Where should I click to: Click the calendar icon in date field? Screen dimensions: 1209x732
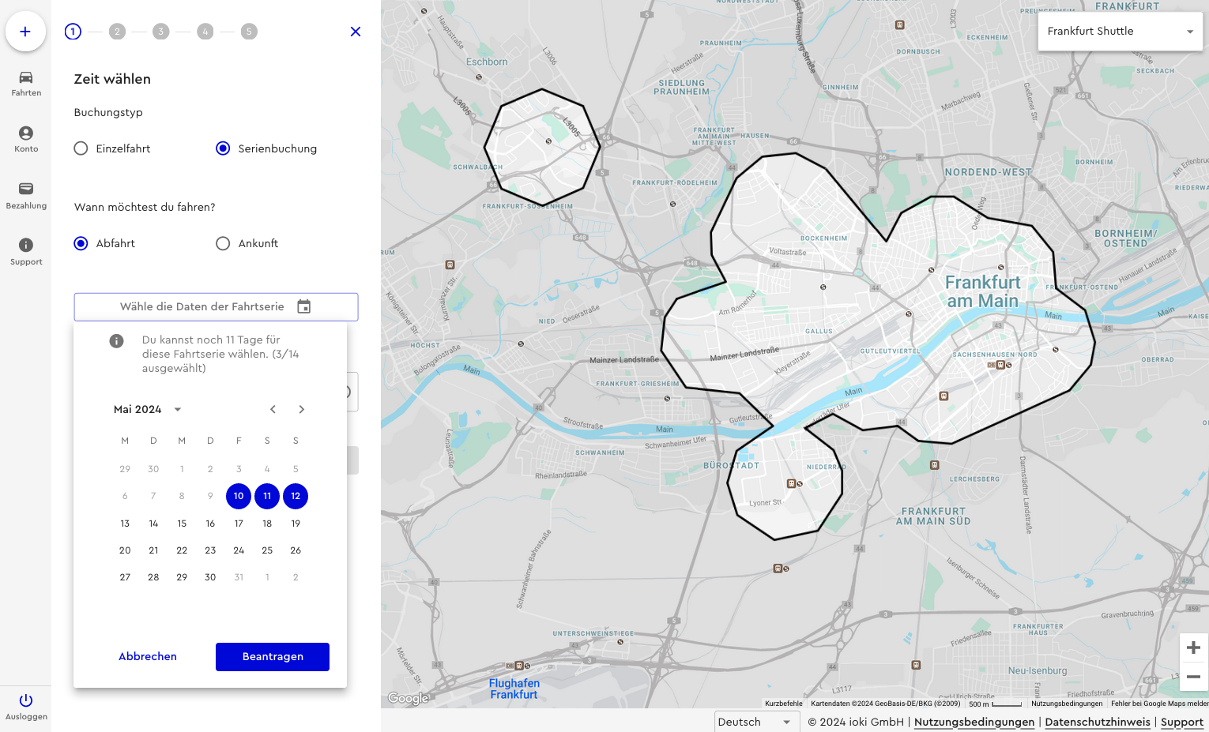(x=304, y=306)
